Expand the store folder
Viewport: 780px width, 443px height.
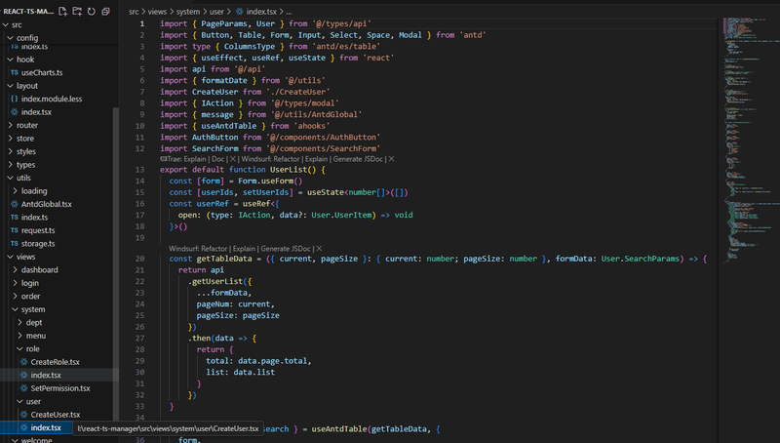point(24,139)
